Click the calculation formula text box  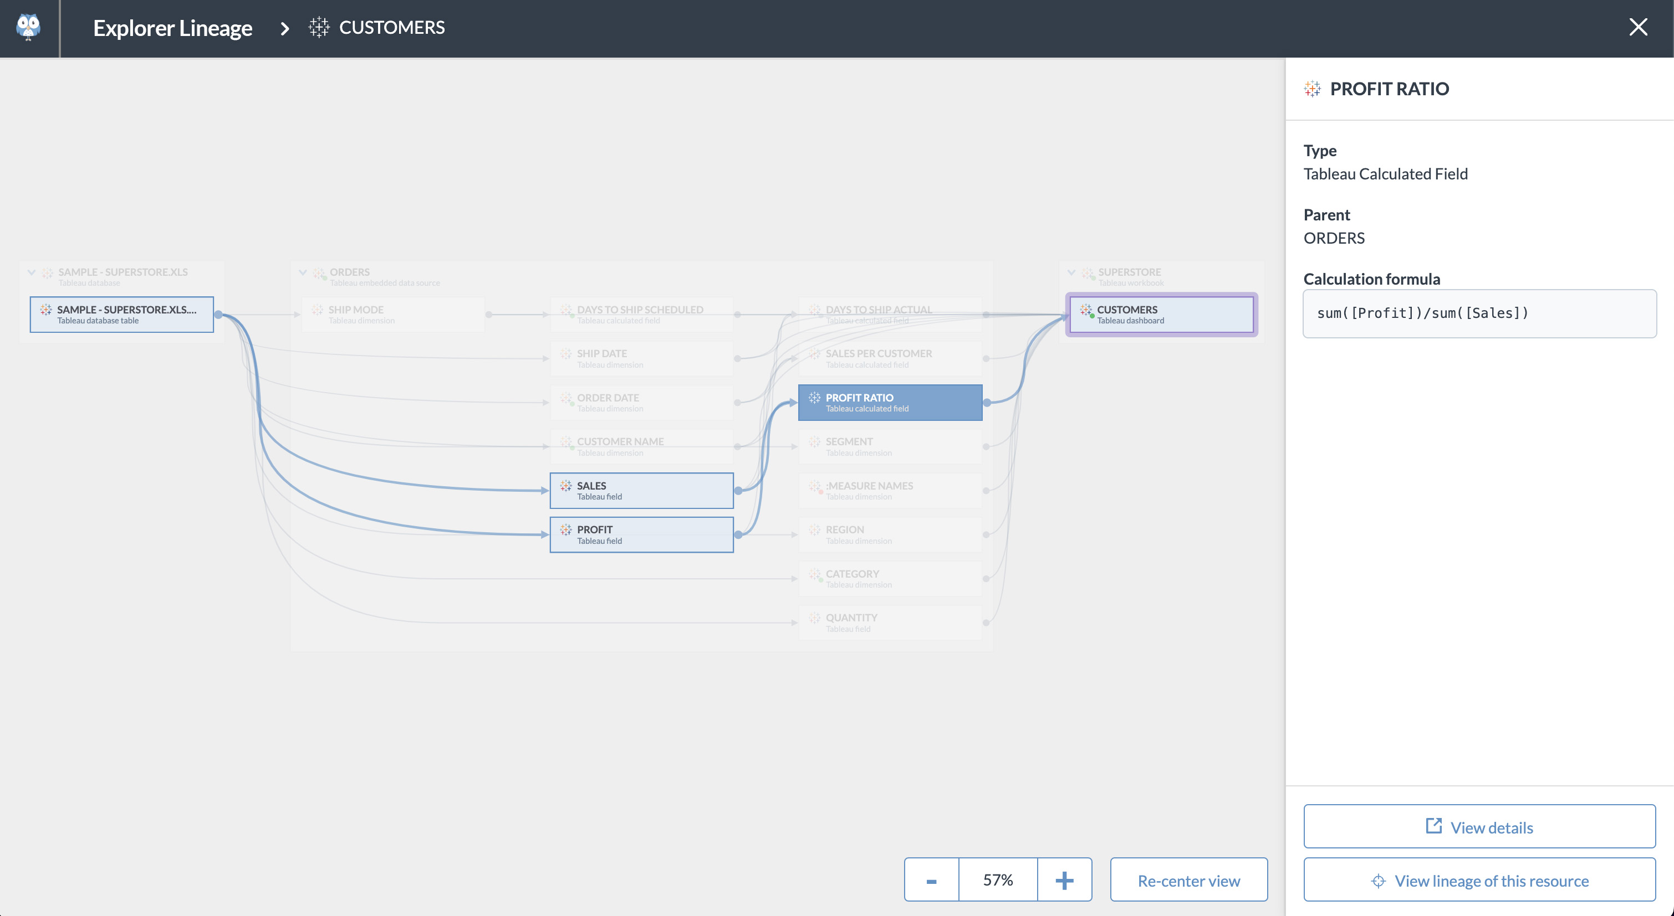click(1479, 313)
